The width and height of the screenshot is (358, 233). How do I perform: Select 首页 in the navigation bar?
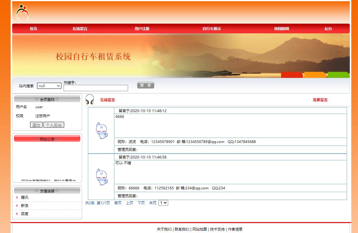point(33,29)
